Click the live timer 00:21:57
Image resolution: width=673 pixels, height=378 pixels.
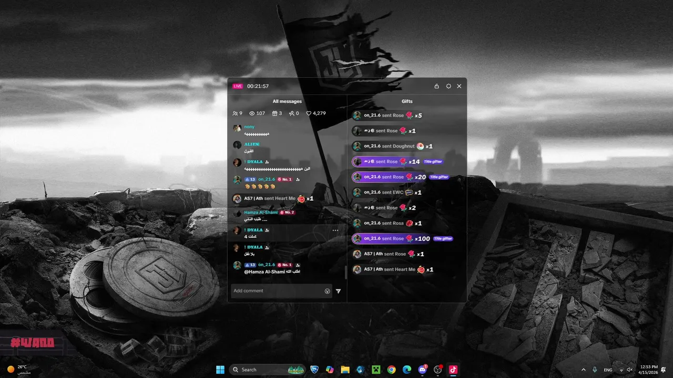258,86
